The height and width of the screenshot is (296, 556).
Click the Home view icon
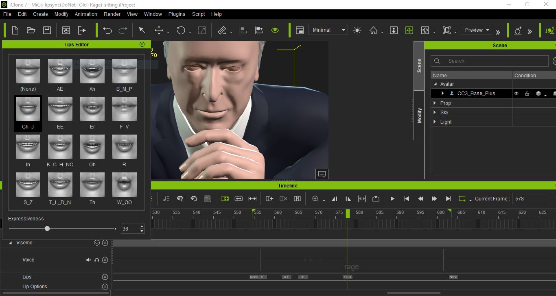point(374,30)
